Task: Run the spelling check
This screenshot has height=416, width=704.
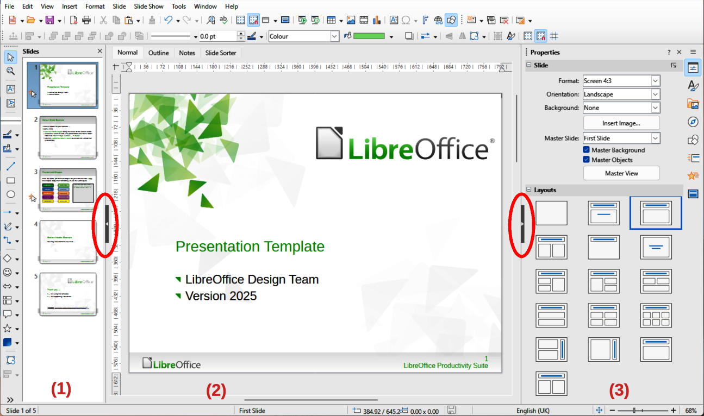Action: click(x=224, y=20)
